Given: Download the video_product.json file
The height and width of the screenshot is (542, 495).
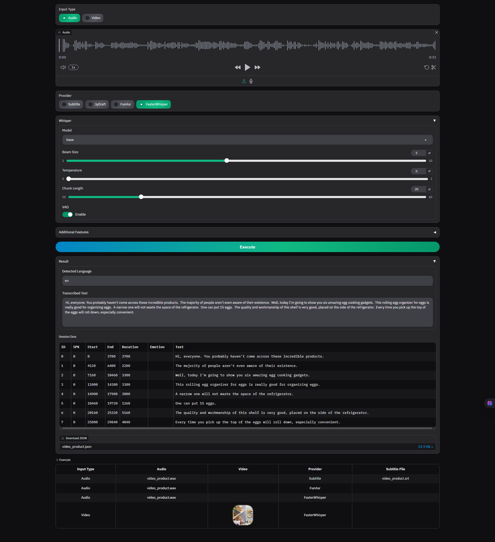Looking at the screenshot, I should 425,446.
